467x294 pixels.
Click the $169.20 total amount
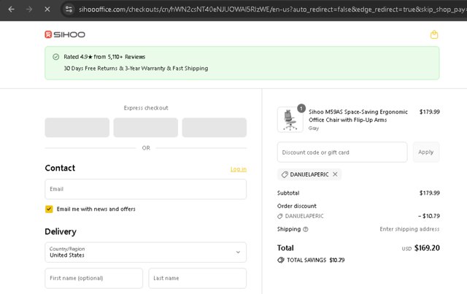(x=427, y=248)
